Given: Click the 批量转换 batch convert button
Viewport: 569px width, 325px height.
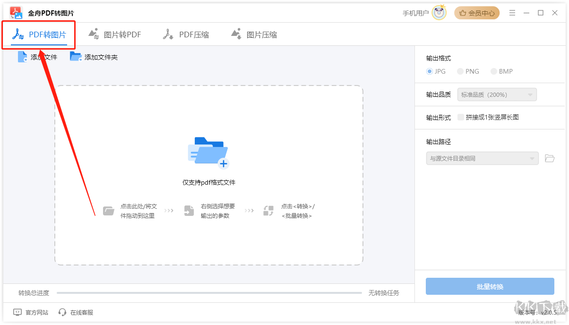Looking at the screenshot, I should point(490,286).
